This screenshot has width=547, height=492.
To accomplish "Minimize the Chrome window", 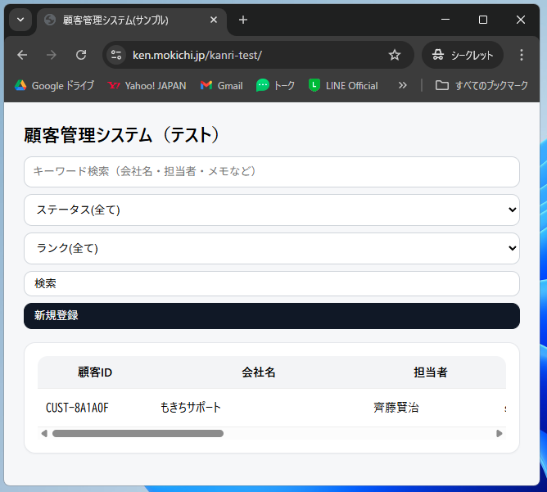I will (x=445, y=20).
